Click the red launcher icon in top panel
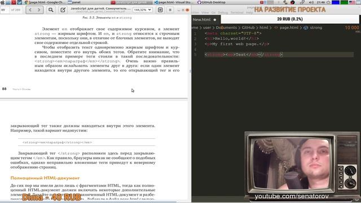The height and width of the screenshot is (203, 361). tap(14, 2)
